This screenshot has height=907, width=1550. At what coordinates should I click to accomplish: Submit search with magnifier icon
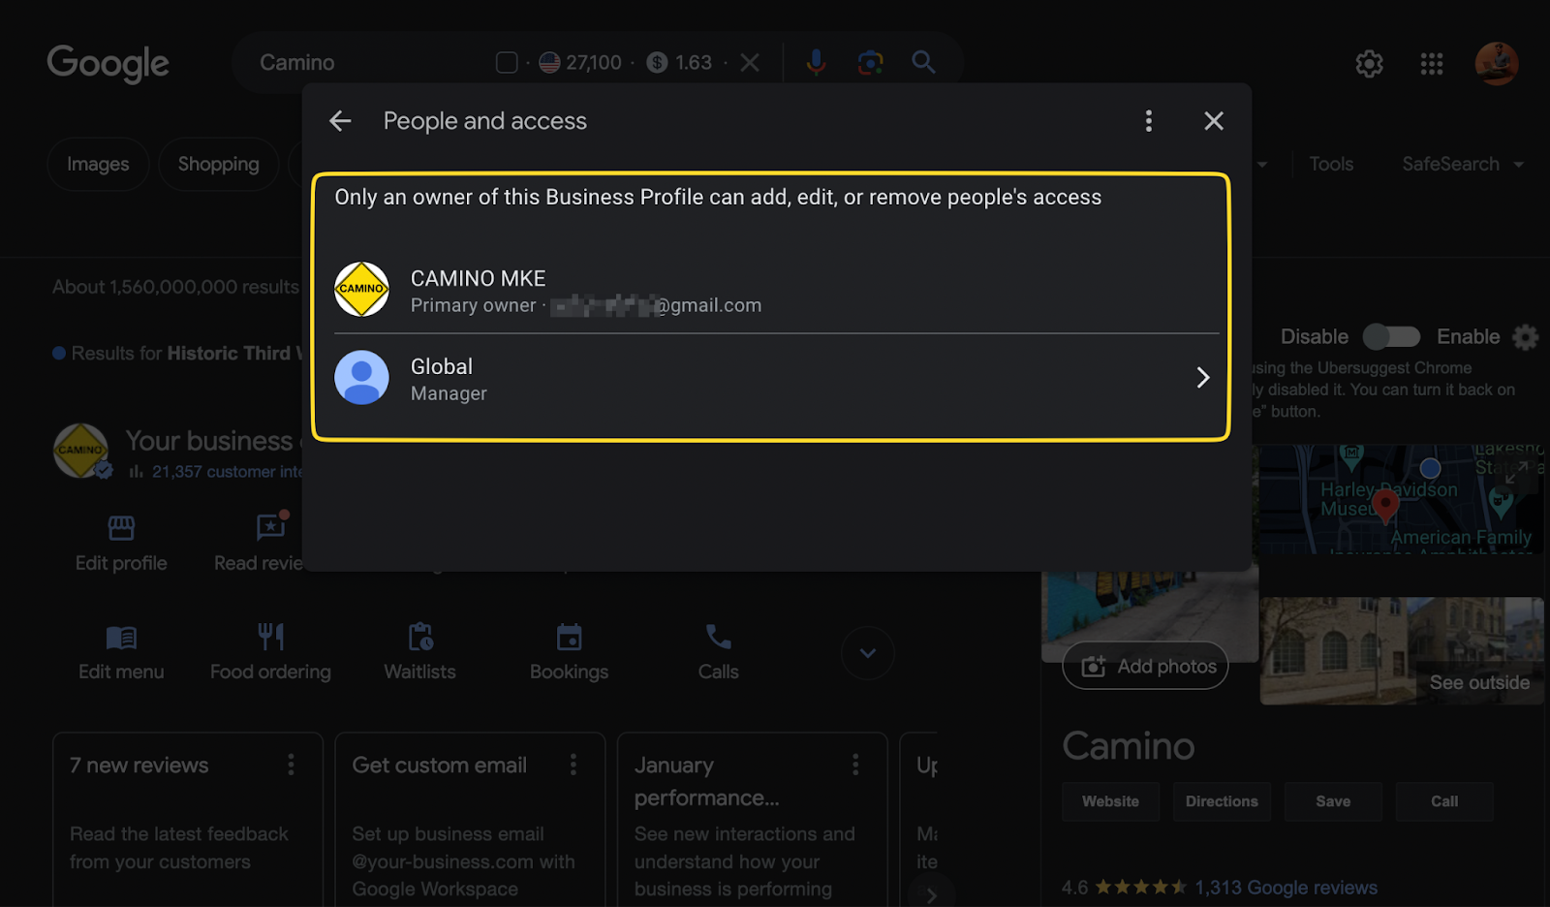coord(923,63)
